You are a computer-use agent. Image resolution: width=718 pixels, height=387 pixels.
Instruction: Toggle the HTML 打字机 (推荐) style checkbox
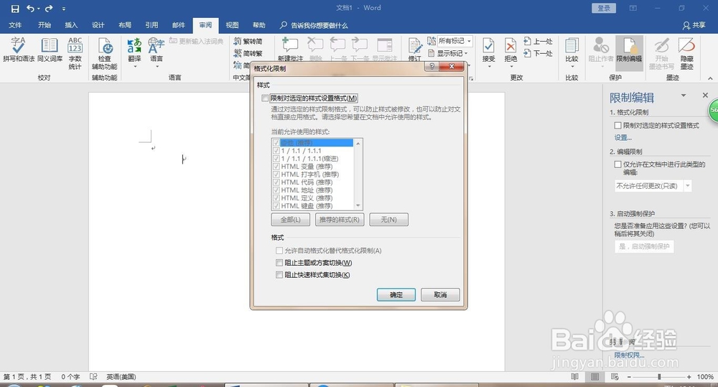[x=276, y=174]
